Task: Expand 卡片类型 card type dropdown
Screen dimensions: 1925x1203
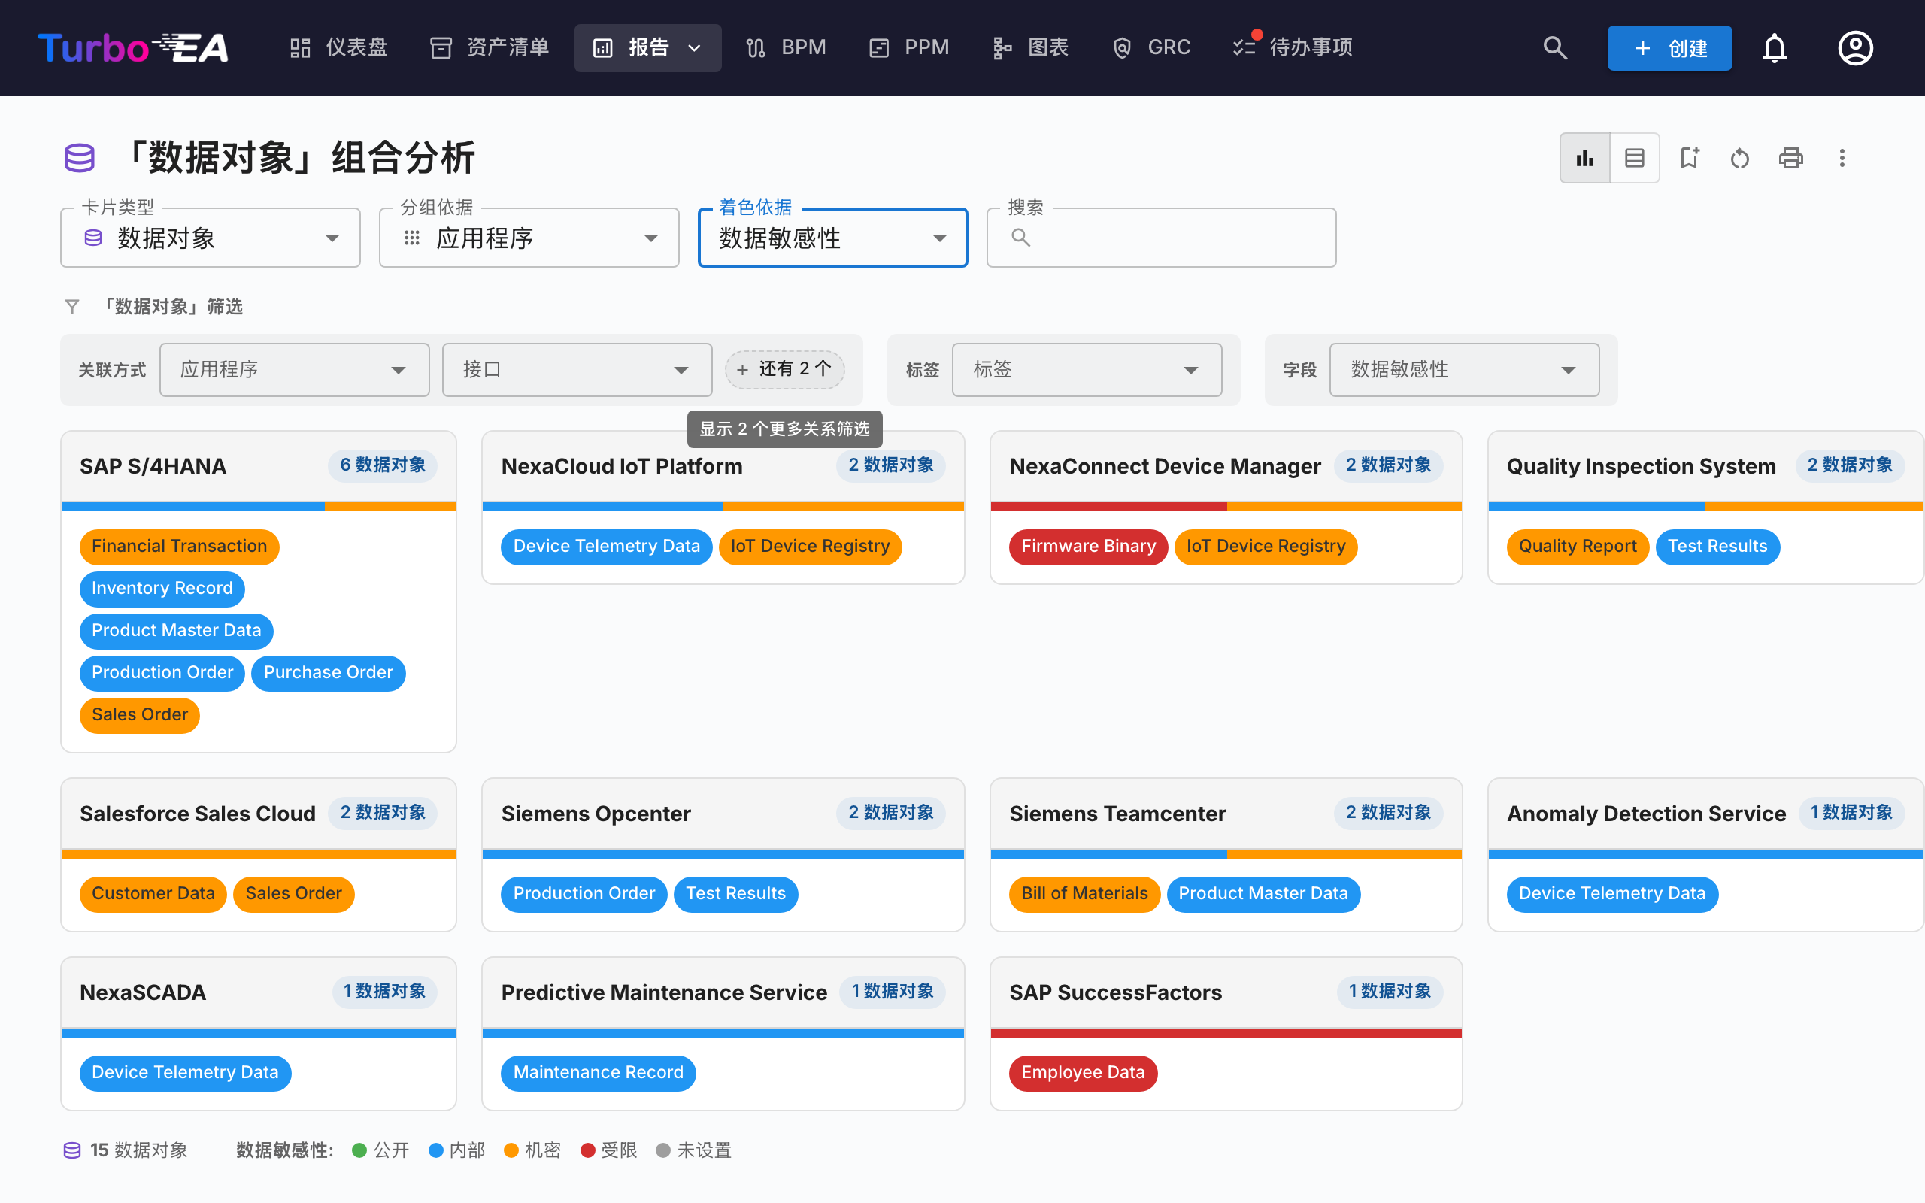Action: [x=210, y=238]
